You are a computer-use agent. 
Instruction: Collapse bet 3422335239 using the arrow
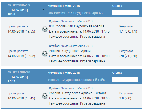(x=43, y=9)
